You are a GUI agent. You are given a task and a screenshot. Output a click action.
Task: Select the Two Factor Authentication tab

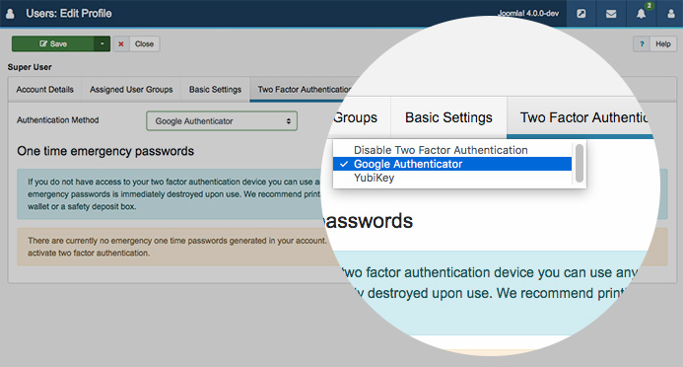click(304, 90)
